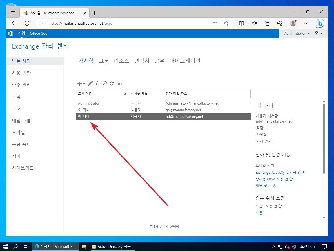The image size is (334, 251).
Task: Sort by 표시 이름 column
Action: point(102,94)
